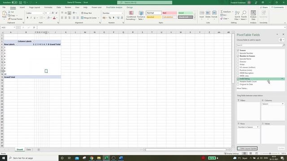Click the Delete cells icon
The width and height of the screenshot is (287, 161).
(208, 13)
